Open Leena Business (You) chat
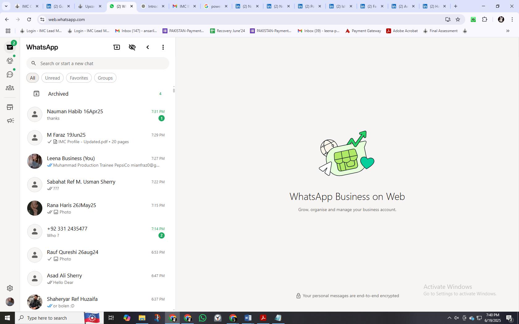The height and width of the screenshot is (324, 519). coord(97,161)
